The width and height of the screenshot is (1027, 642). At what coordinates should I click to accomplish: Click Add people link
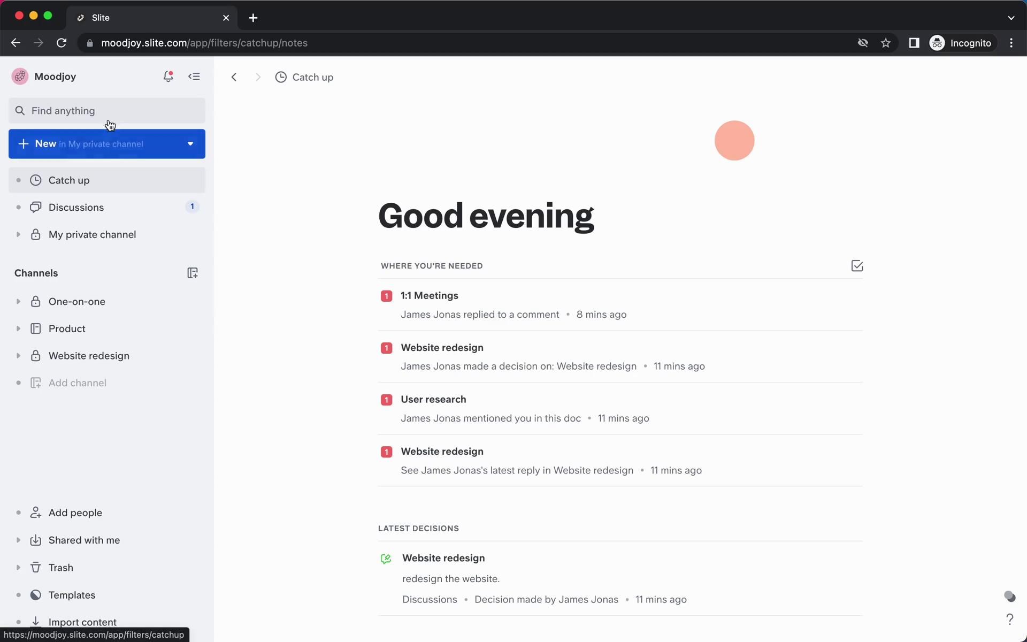click(x=75, y=513)
